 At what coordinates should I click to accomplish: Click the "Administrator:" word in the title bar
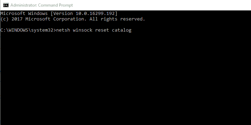pos(24,5)
